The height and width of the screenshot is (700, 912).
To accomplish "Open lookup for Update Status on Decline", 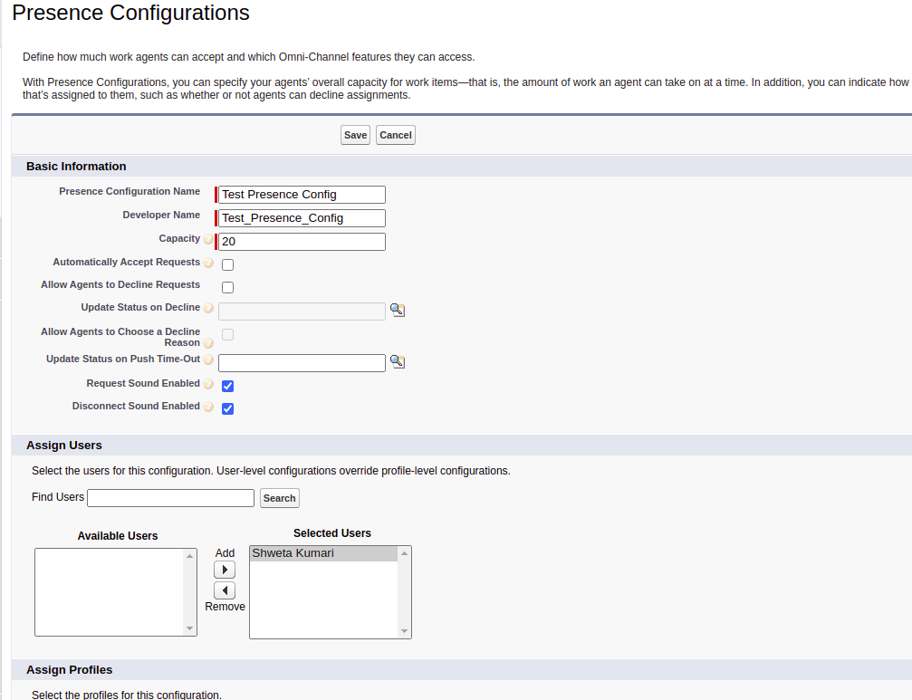I will pyautogui.click(x=397, y=310).
